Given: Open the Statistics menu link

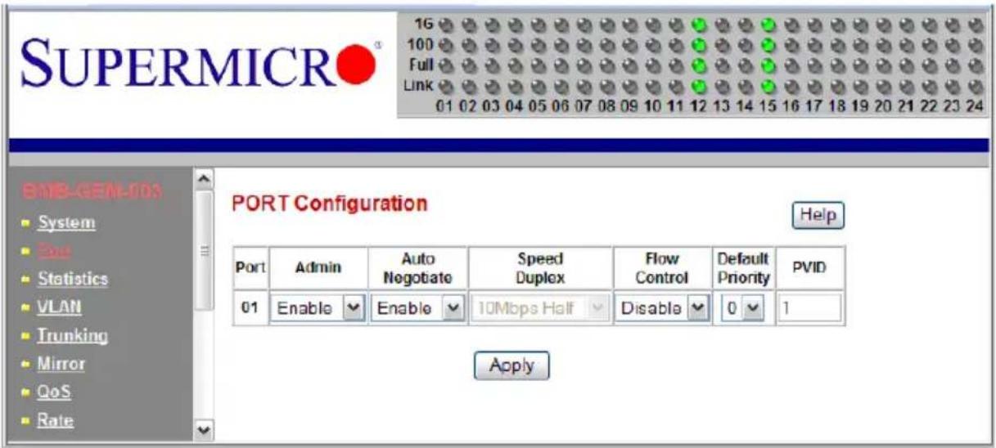Looking at the screenshot, I should pyautogui.click(x=73, y=279).
